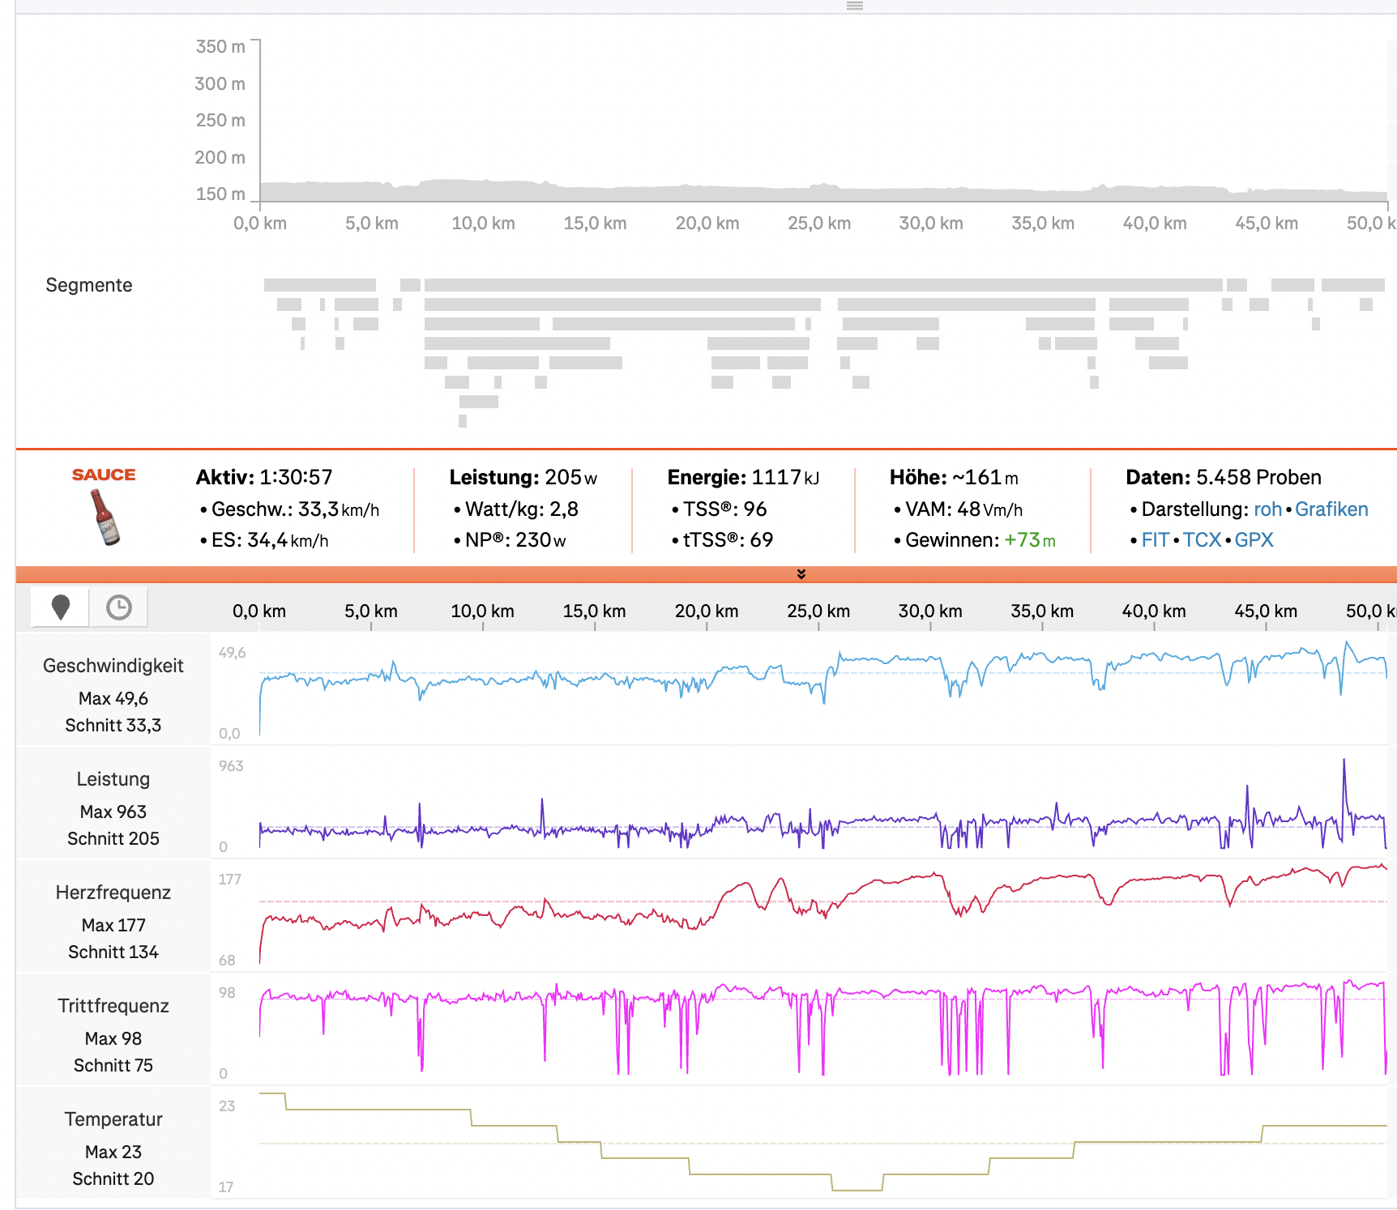Click the Schnitt 75 cadence average
Viewport: 1397px width, 1210px height.
pyautogui.click(x=113, y=1065)
